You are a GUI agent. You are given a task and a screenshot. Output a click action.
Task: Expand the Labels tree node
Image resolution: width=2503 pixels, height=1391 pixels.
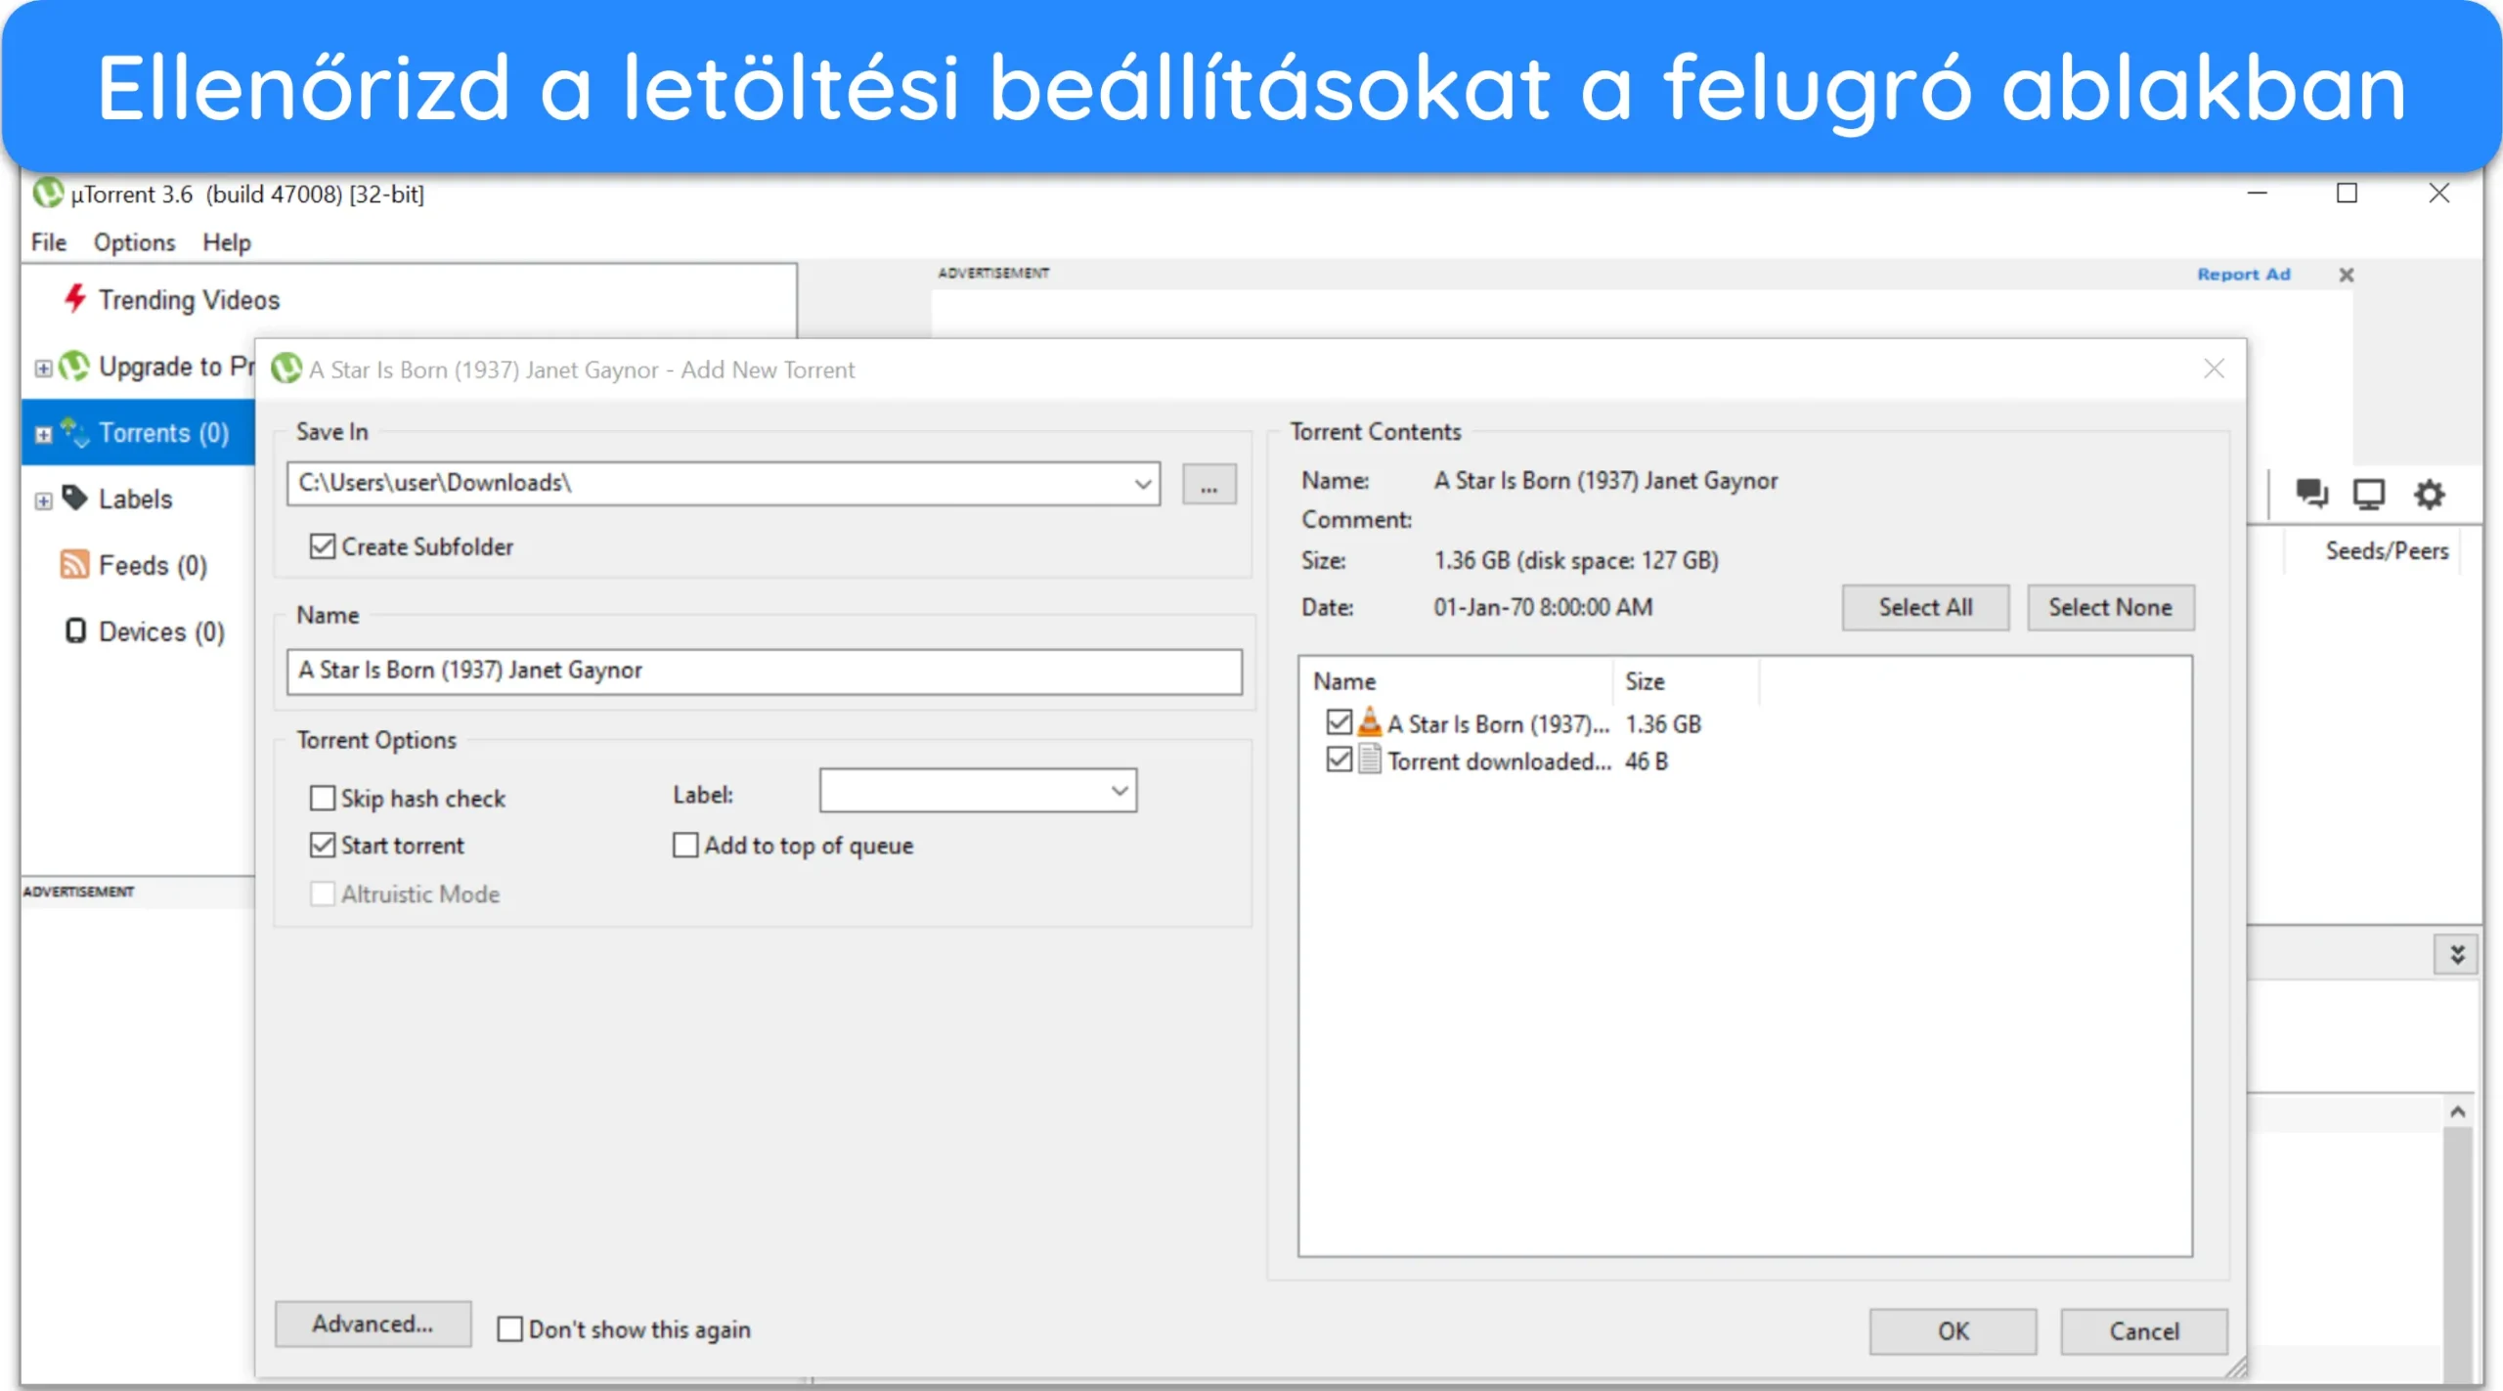click(x=43, y=500)
